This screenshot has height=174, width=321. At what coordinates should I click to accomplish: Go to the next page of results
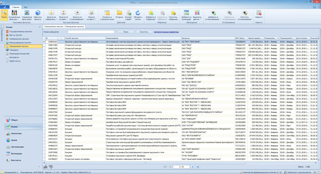click(193, 167)
